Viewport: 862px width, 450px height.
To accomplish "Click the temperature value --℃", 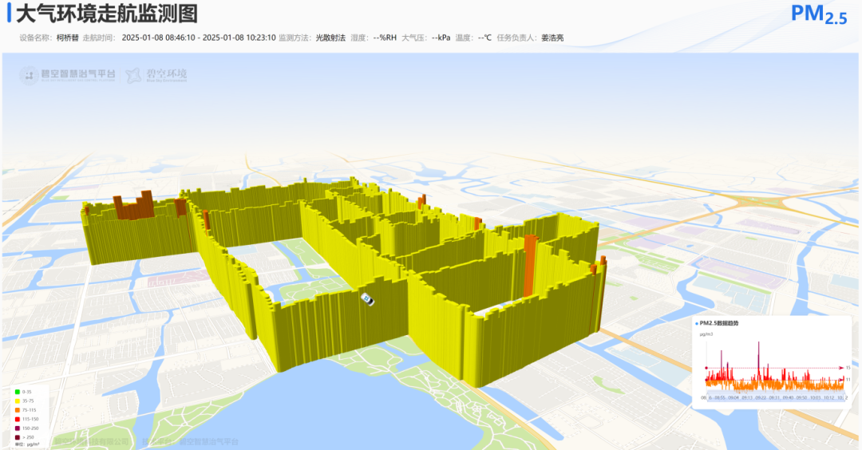I will click(x=485, y=38).
